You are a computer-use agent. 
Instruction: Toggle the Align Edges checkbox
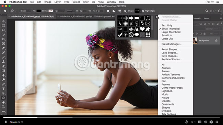click(143, 11)
